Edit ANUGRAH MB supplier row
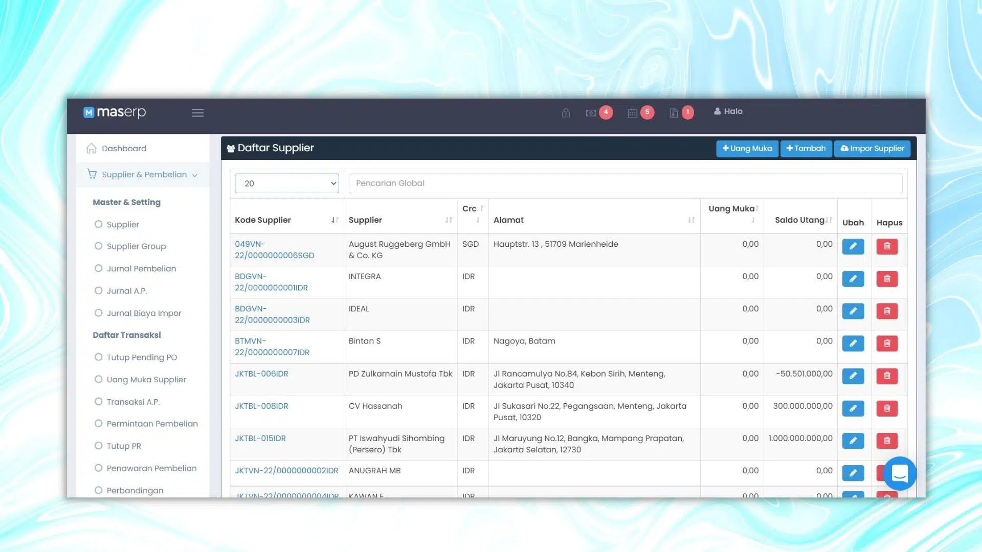The width and height of the screenshot is (982, 552). (x=853, y=473)
